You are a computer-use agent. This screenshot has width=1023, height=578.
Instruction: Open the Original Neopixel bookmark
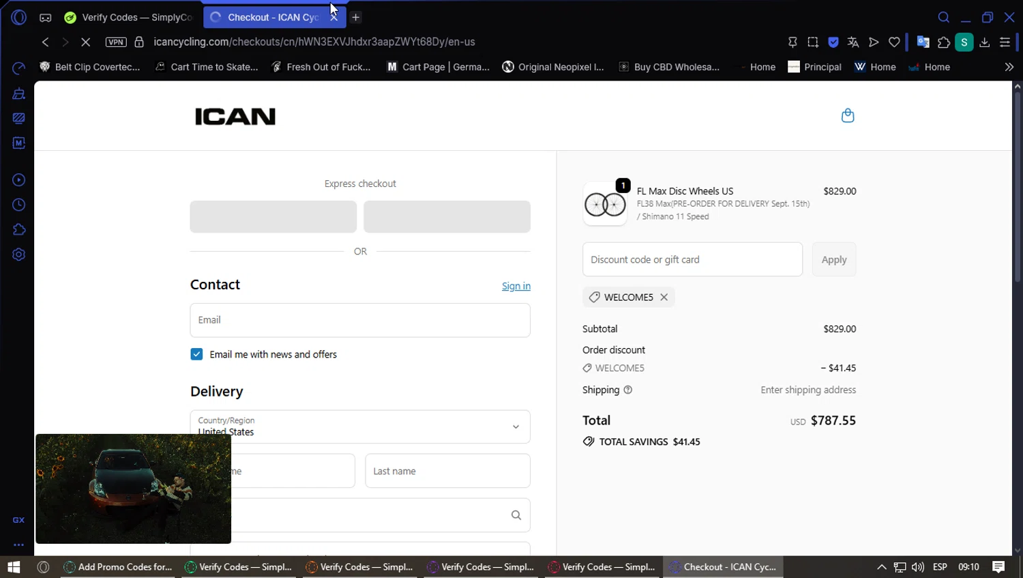(553, 67)
